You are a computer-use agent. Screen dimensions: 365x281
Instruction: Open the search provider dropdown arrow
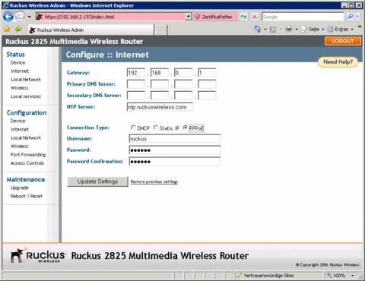tap(357, 17)
